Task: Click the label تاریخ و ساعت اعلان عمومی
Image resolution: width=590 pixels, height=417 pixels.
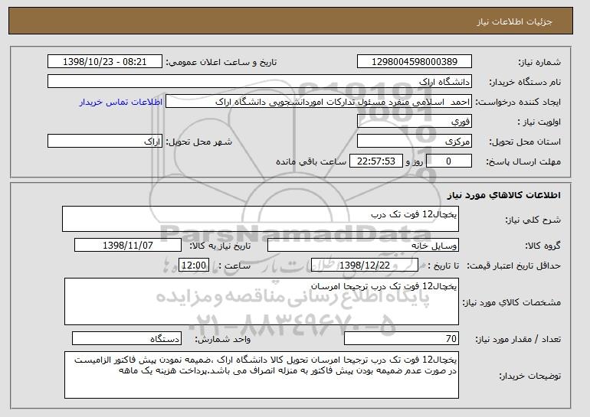Action: pos(221,62)
